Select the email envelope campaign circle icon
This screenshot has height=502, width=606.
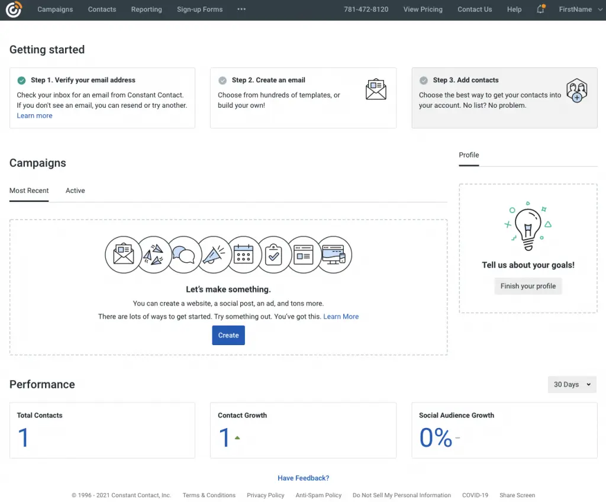(123, 255)
